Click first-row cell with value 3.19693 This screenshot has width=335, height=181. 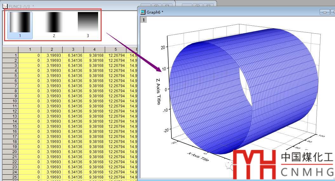pos(52,55)
